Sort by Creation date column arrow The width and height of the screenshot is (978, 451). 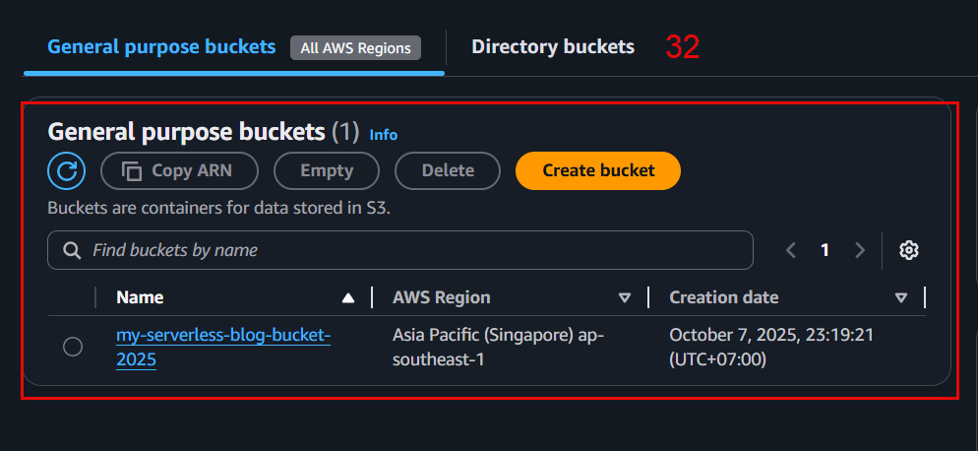tap(900, 298)
